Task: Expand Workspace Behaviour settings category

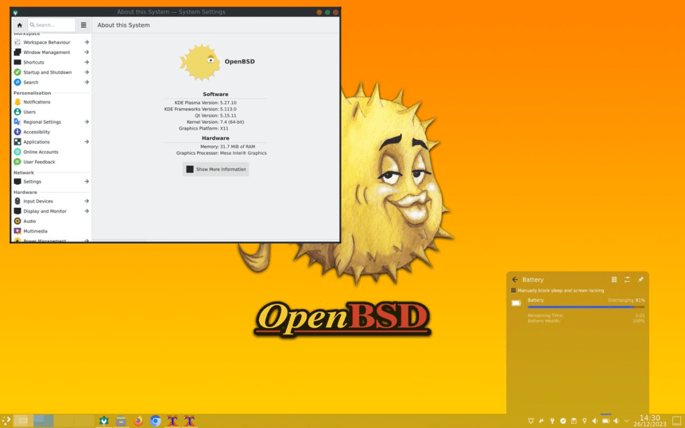Action: [x=86, y=42]
